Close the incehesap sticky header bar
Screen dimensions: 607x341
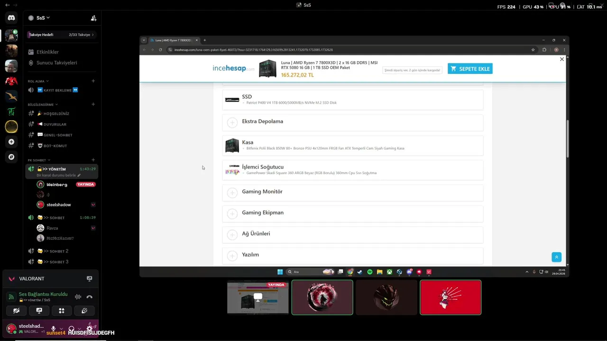(x=562, y=59)
